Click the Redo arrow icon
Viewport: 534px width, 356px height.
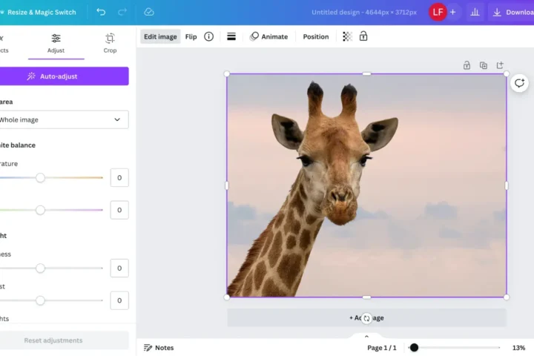tap(122, 12)
